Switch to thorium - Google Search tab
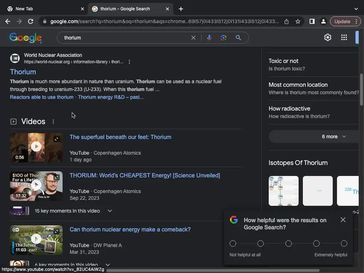Viewport: 364px width, 273px height. tap(130, 9)
